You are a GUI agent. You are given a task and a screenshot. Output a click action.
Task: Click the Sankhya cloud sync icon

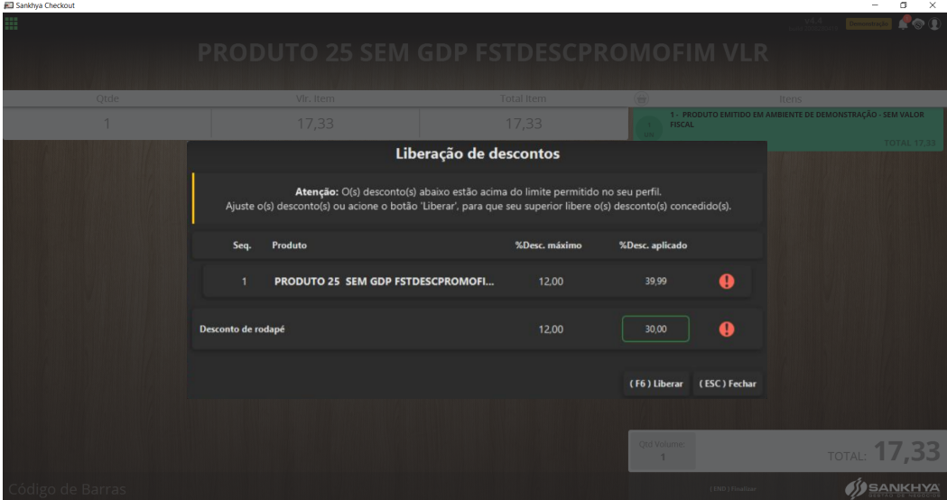pyautogui.click(x=918, y=24)
